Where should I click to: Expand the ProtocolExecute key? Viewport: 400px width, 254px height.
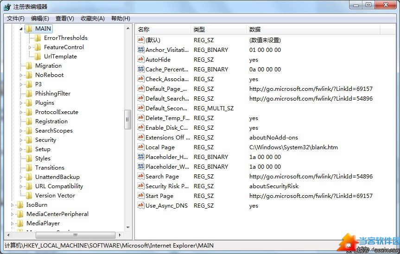21,112
